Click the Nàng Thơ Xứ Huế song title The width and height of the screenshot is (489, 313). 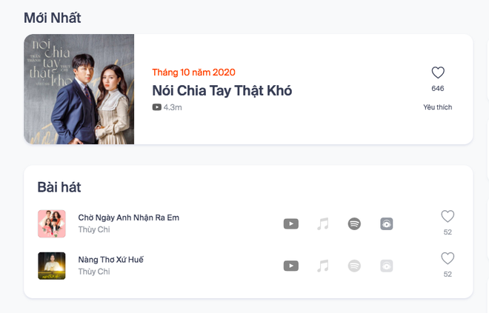(110, 260)
